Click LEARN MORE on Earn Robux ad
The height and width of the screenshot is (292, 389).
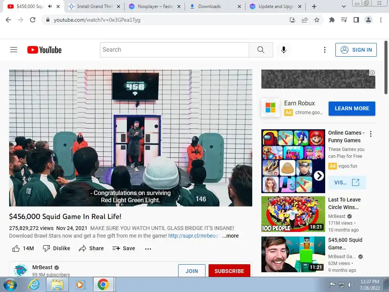tap(352, 108)
